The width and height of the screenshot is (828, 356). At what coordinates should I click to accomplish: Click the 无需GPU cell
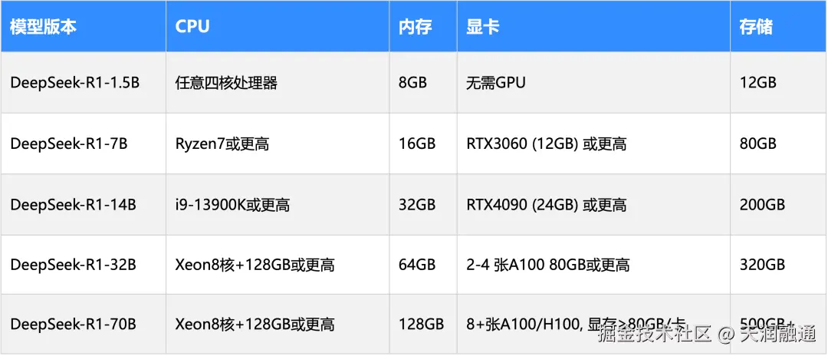[594, 82]
